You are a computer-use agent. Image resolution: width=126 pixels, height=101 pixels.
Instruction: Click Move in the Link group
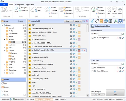point(52,8)
